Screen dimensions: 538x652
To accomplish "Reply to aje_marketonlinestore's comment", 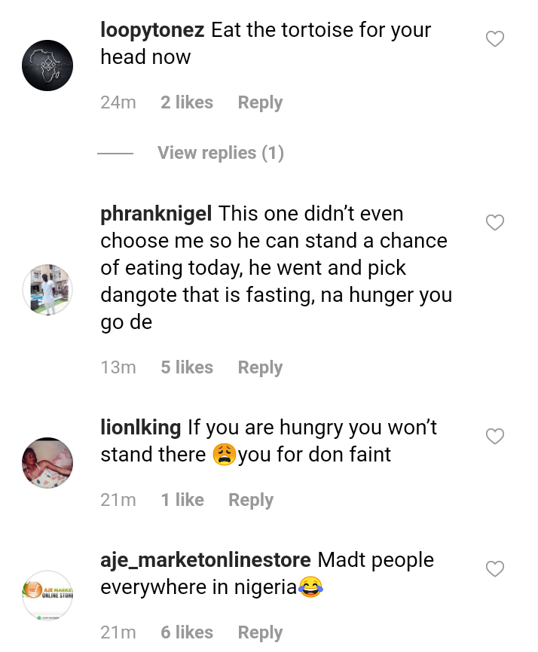I will 260,632.
